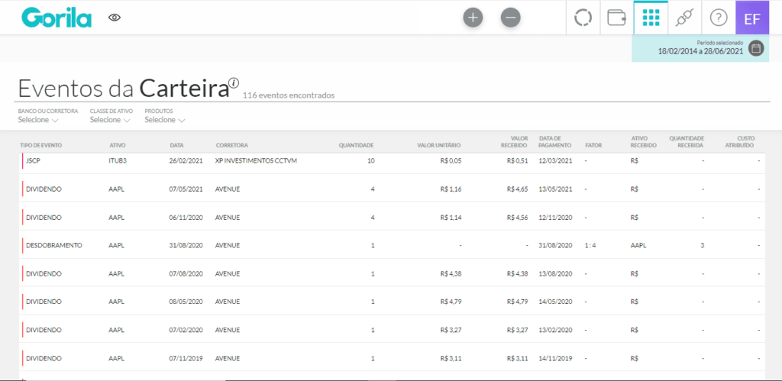782x381 pixels.
Task: Open the circular ring chart icon
Action: click(x=583, y=18)
